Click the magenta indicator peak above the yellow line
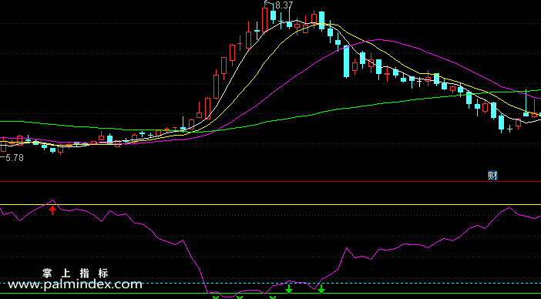 (x=52, y=200)
